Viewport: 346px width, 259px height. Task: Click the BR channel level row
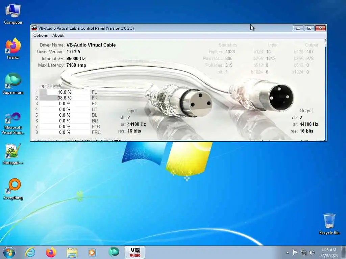click(65, 121)
